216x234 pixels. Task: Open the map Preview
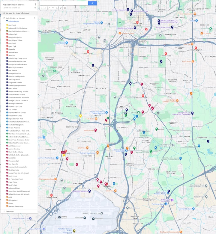point(25,13)
